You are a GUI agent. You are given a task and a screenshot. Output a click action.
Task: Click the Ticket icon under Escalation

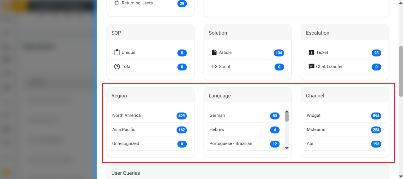coord(311,52)
